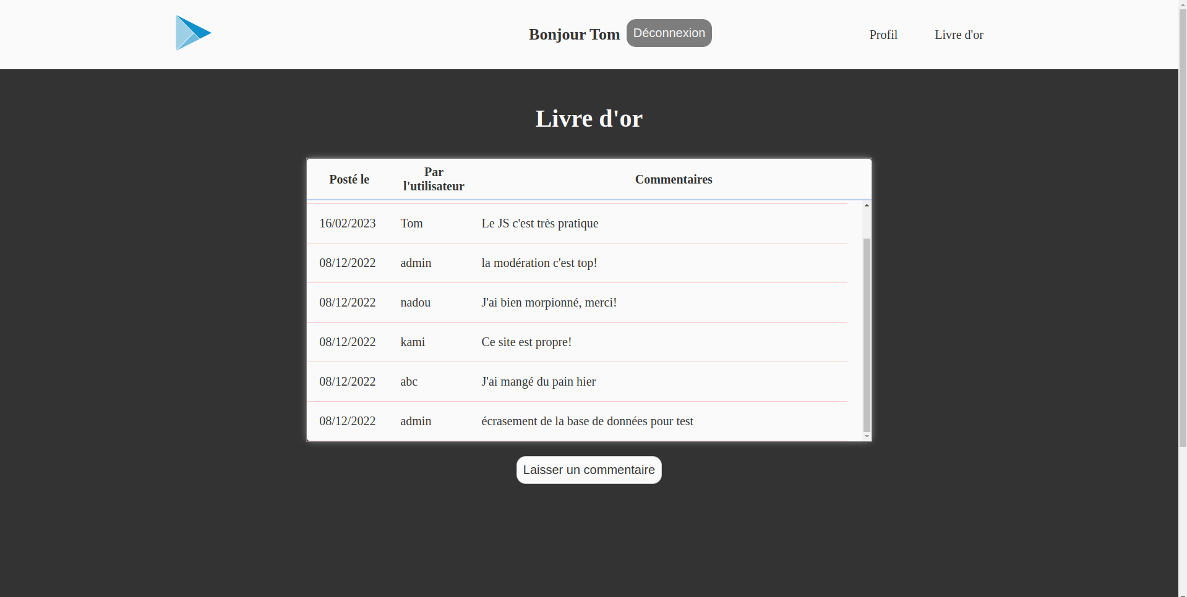Click username kami
Screen dimensions: 1187x597
(413, 342)
